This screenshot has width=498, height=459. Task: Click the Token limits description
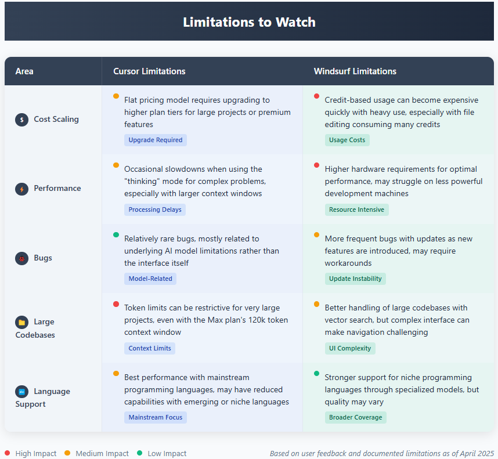coord(206,320)
